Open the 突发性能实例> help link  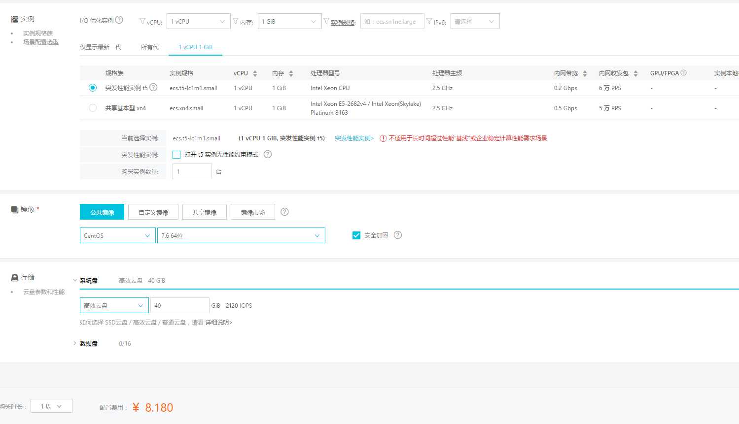point(354,138)
